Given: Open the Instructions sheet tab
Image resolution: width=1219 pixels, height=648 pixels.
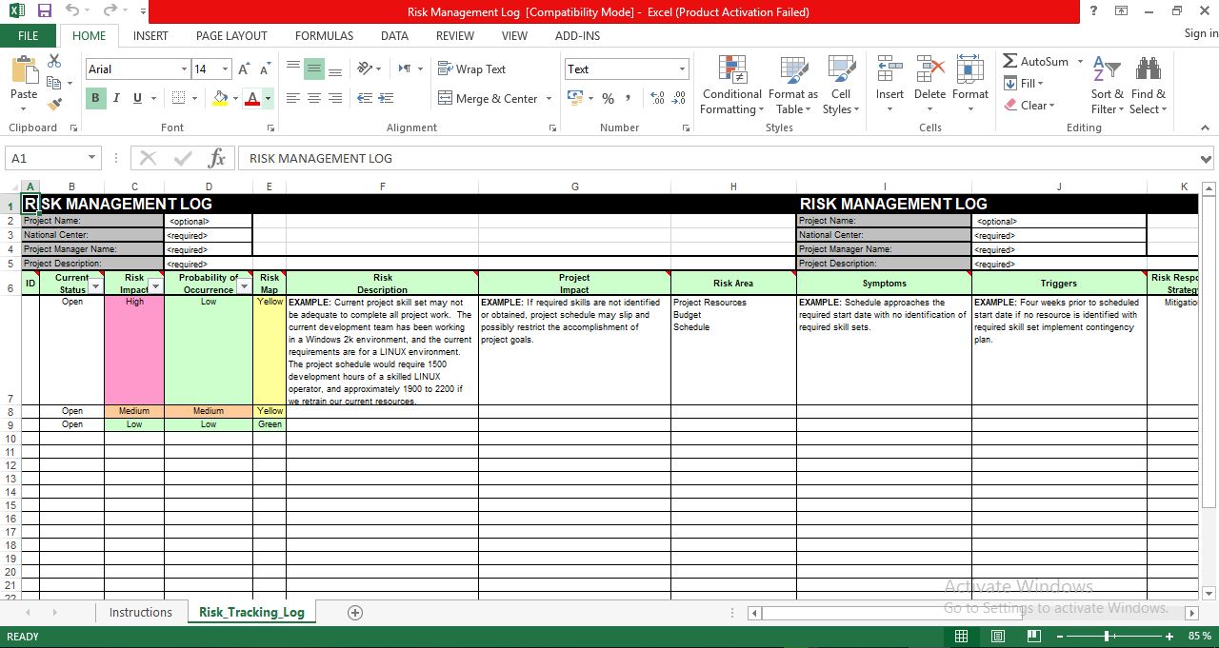Looking at the screenshot, I should point(141,612).
